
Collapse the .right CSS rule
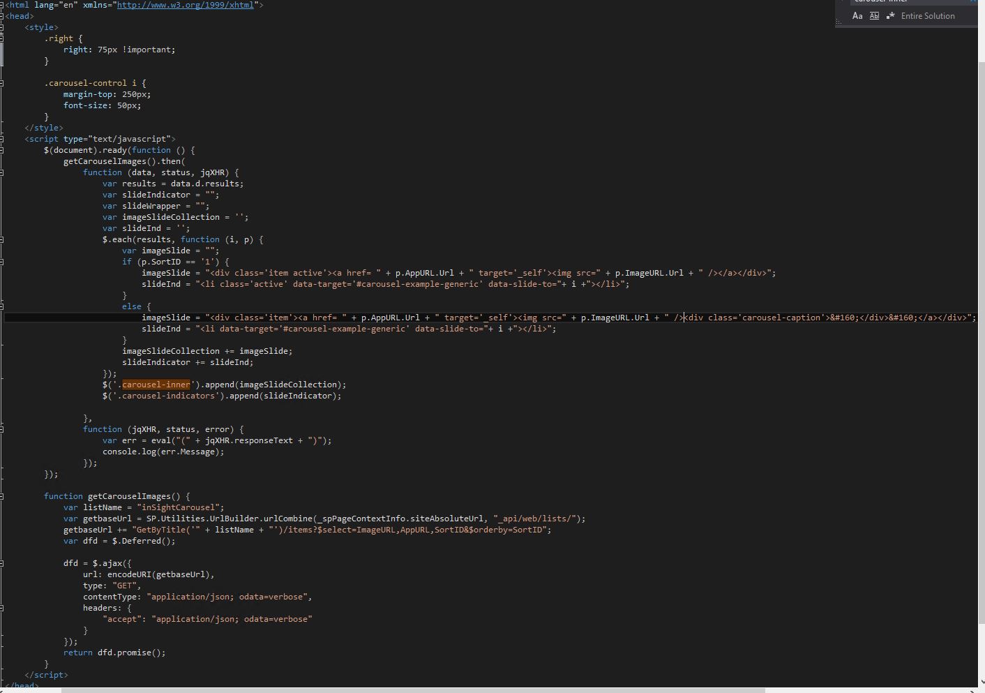pyautogui.click(x=2, y=38)
